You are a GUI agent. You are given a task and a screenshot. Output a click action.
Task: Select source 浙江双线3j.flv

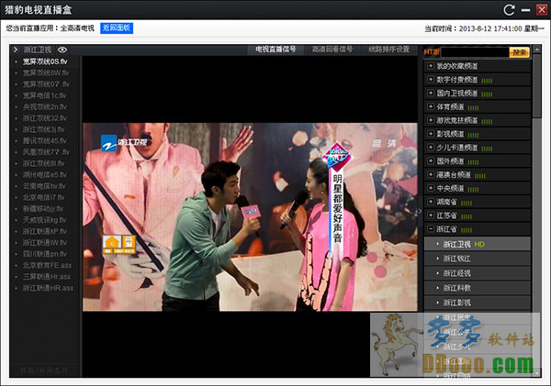pyautogui.click(x=45, y=129)
